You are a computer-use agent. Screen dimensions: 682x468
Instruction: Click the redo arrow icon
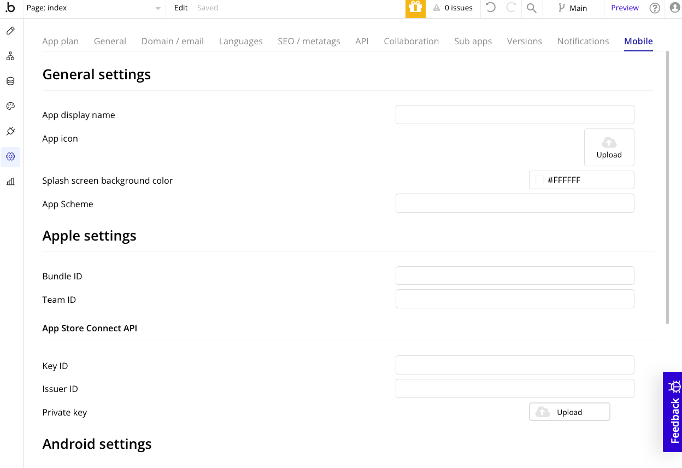pyautogui.click(x=511, y=8)
